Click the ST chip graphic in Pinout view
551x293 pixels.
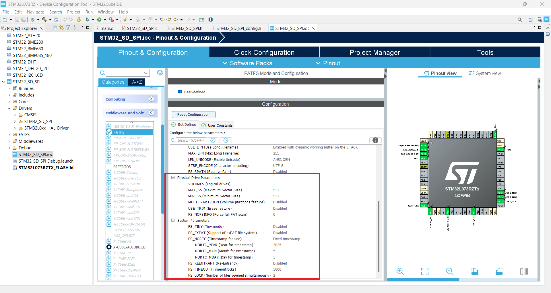pyautogui.click(x=462, y=172)
